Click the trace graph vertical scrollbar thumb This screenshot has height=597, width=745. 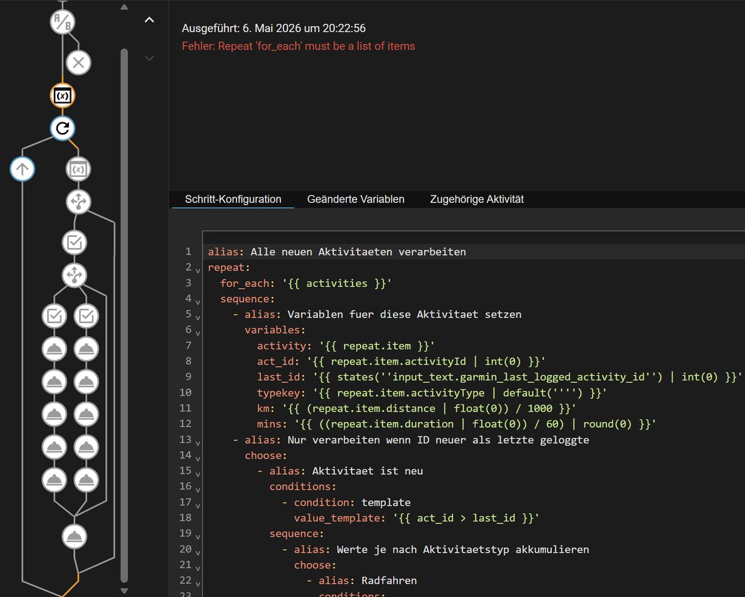(x=124, y=315)
